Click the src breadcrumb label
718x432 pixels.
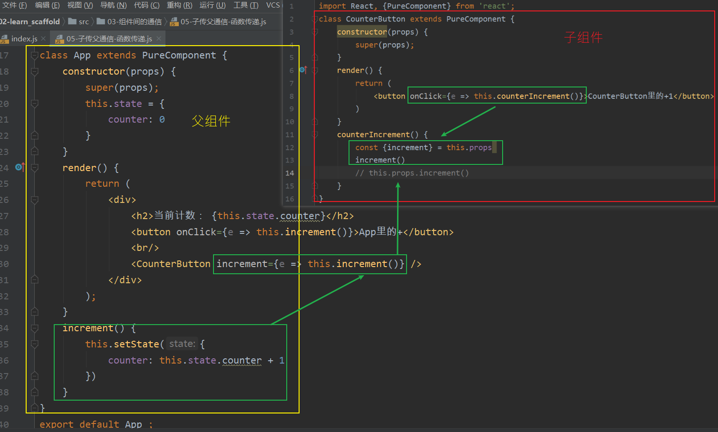[84, 21]
